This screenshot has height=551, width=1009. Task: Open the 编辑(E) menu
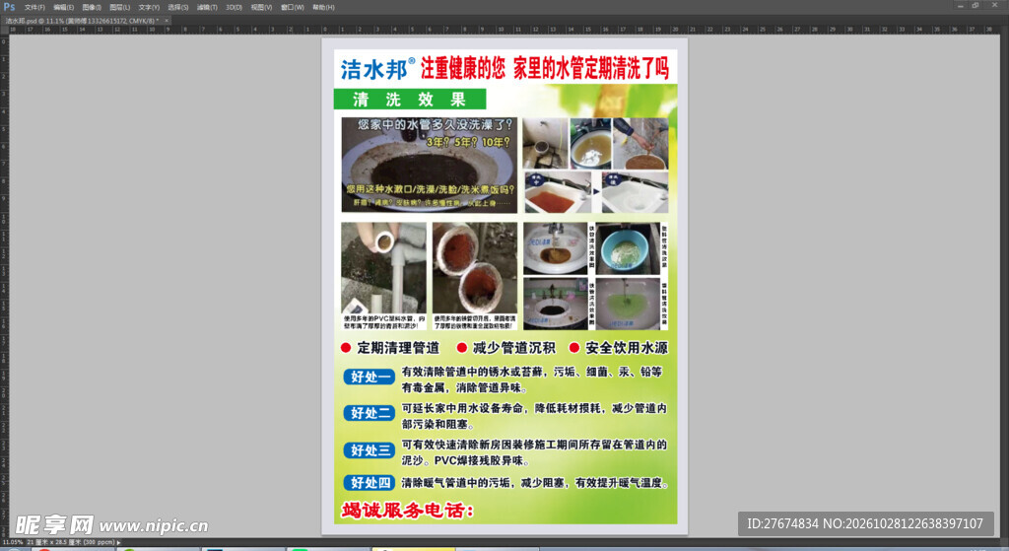(64, 7)
